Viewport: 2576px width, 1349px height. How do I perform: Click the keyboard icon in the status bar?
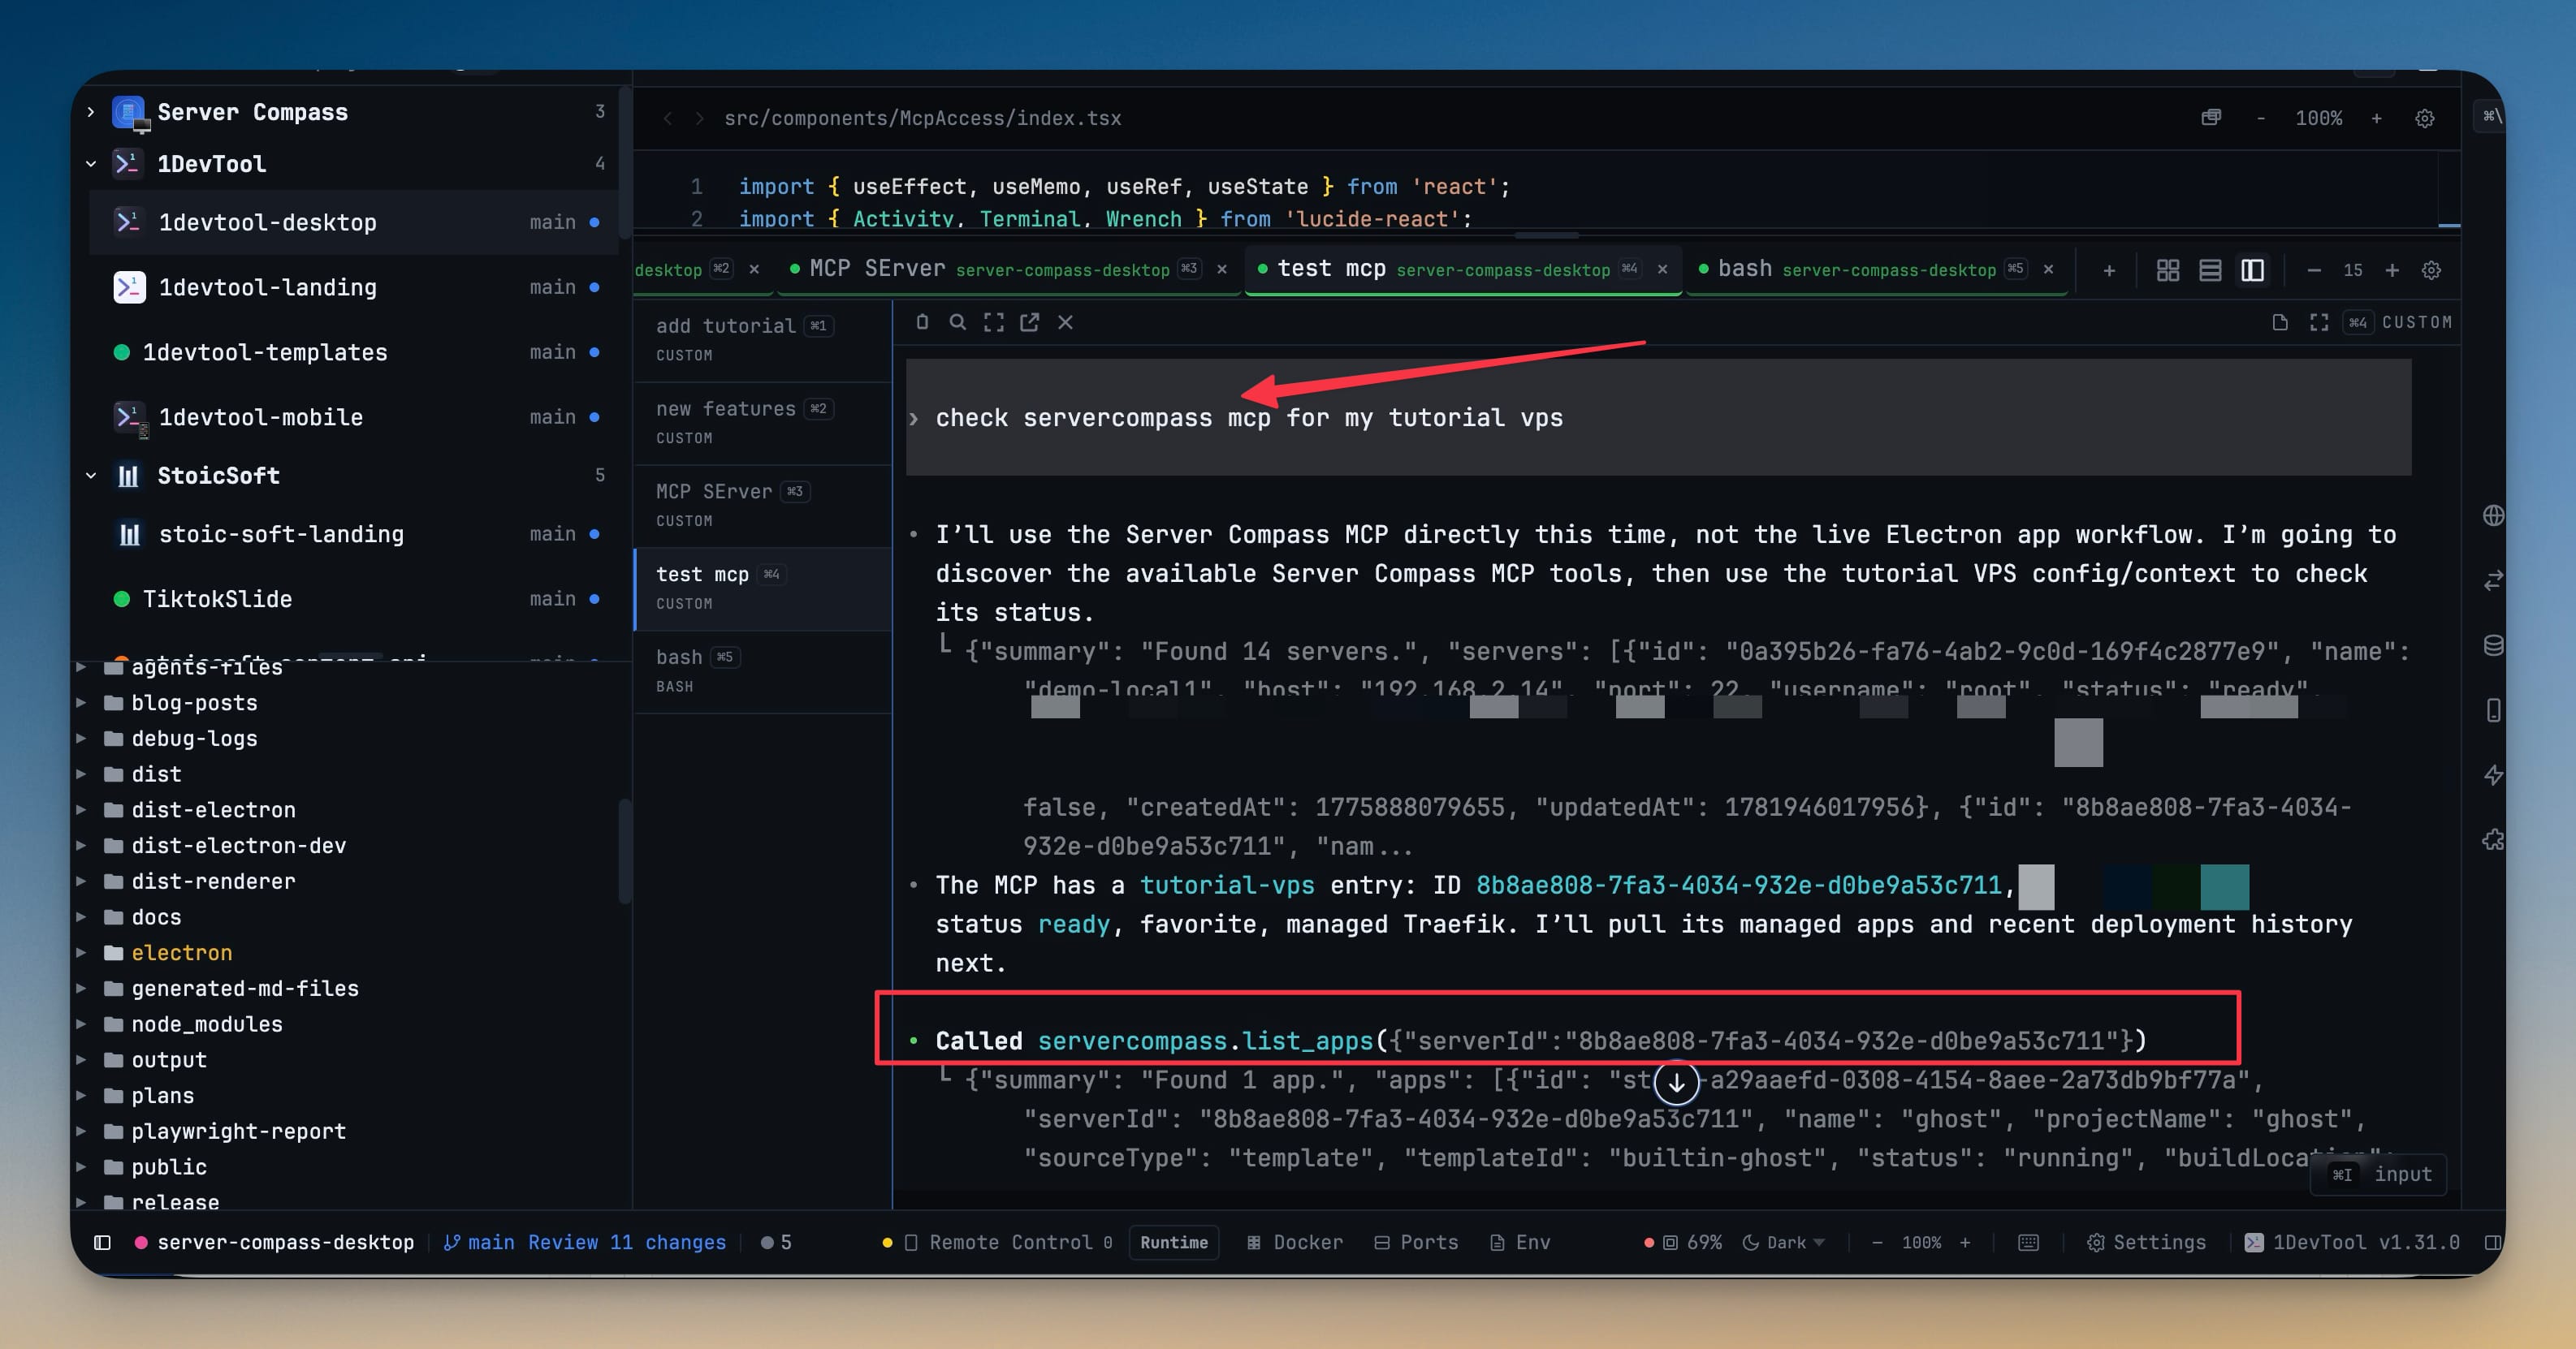point(2028,1242)
